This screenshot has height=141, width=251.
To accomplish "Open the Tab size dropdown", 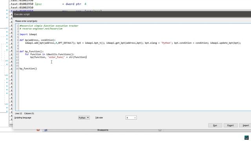I will (131, 117).
